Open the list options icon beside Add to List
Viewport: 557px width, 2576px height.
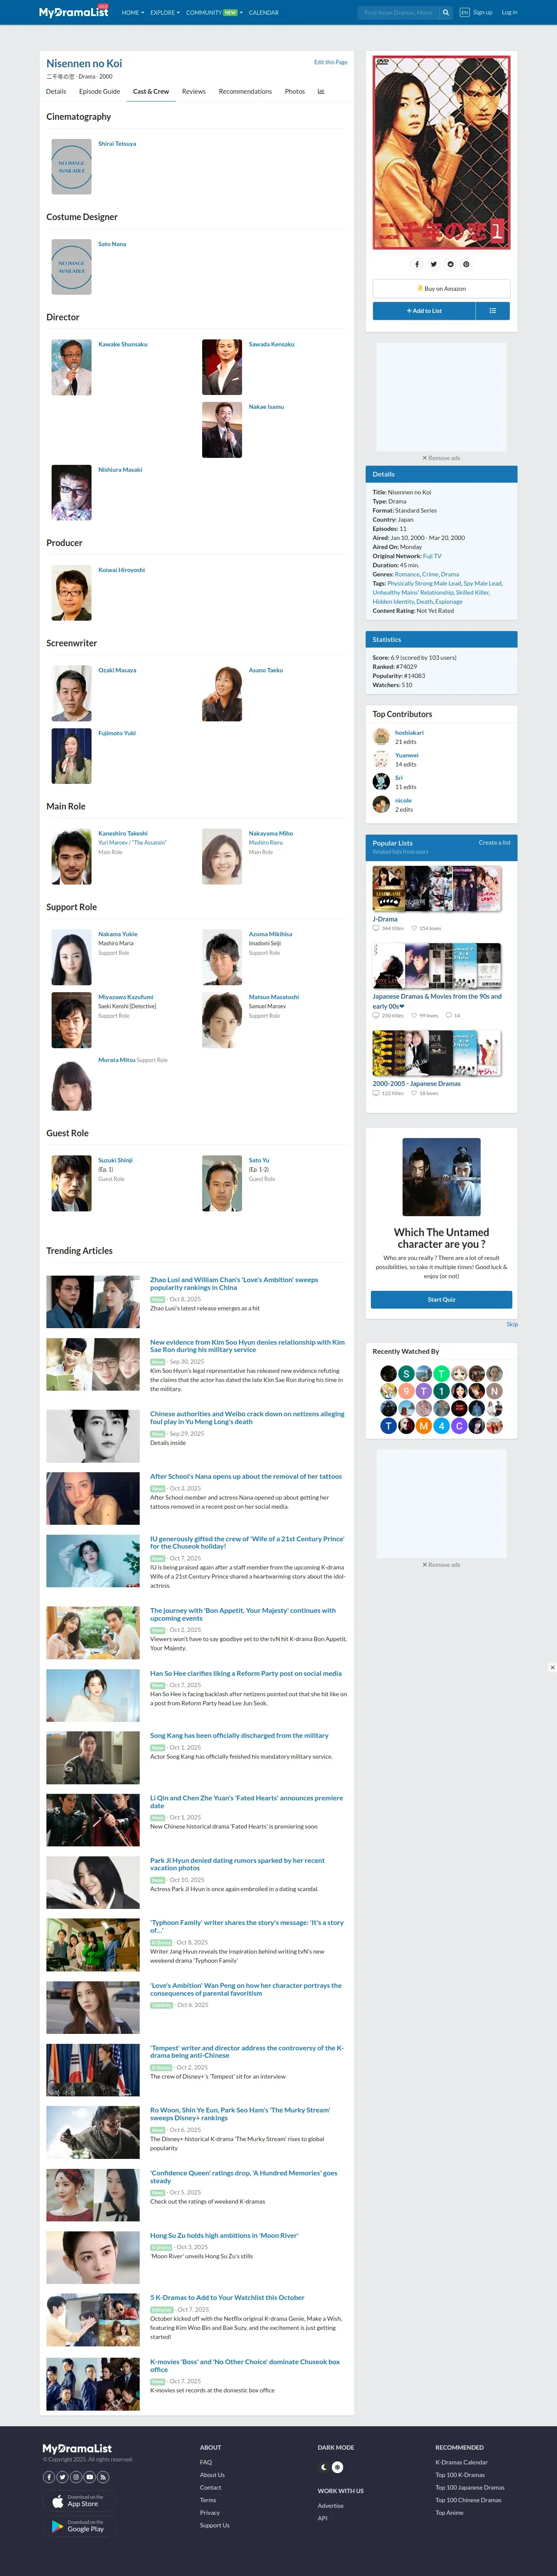pyautogui.click(x=492, y=311)
